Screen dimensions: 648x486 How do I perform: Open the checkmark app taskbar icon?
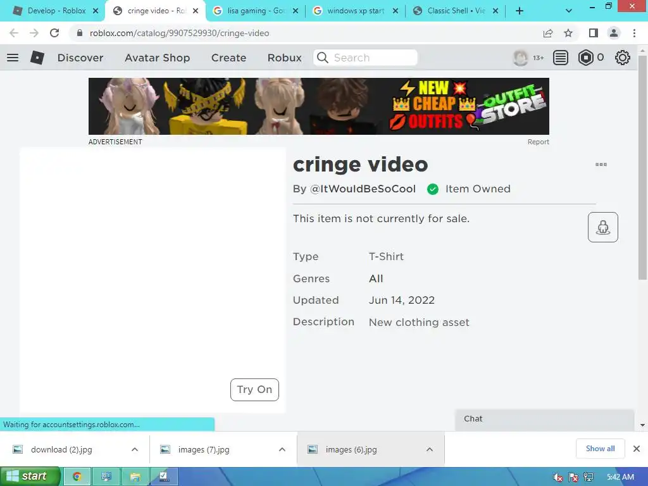point(164,477)
